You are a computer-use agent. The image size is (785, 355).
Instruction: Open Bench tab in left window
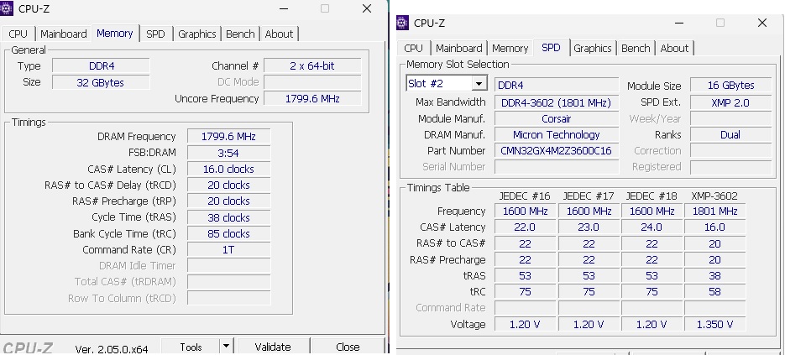coord(240,34)
